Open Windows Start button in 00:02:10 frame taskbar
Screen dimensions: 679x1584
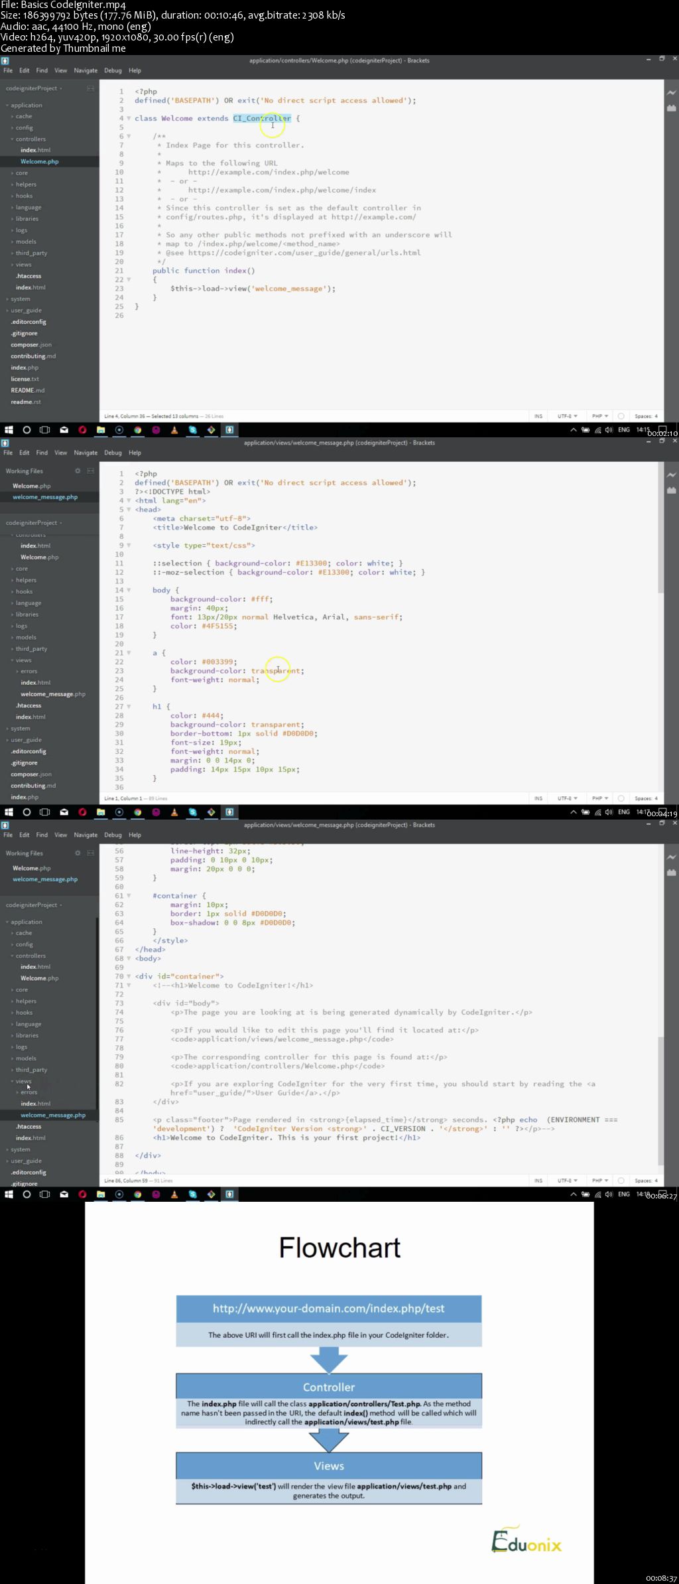coord(9,430)
